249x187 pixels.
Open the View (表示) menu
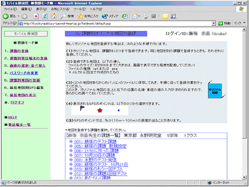pos(41,9)
